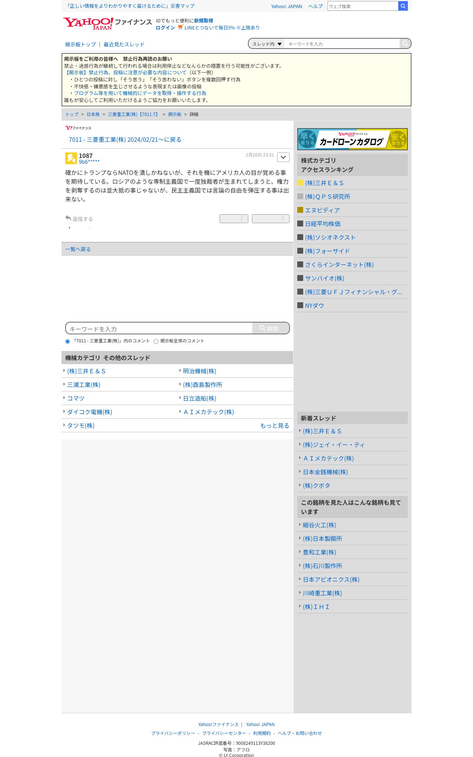473x757 pixels.
Task: Open 禁止行為、投稿に注意が必要な内容について link
Action: (125, 73)
